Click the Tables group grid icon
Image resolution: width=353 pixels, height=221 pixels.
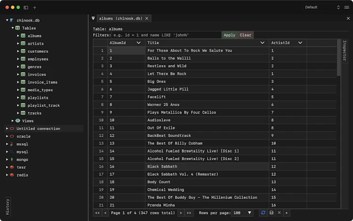(x=17, y=28)
